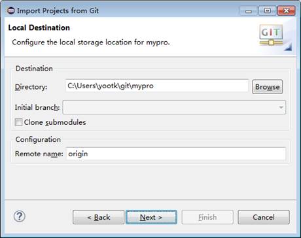Open the Initial branch dropdown arrow
The image size is (301, 238).
click(281, 107)
